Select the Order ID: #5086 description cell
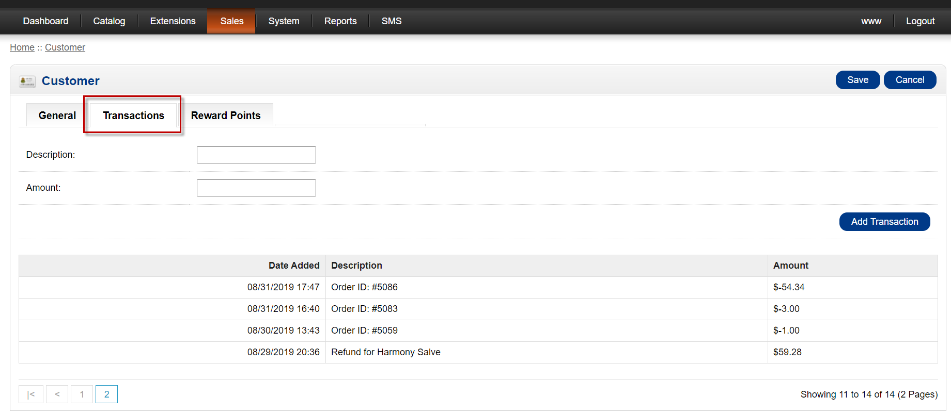 547,287
